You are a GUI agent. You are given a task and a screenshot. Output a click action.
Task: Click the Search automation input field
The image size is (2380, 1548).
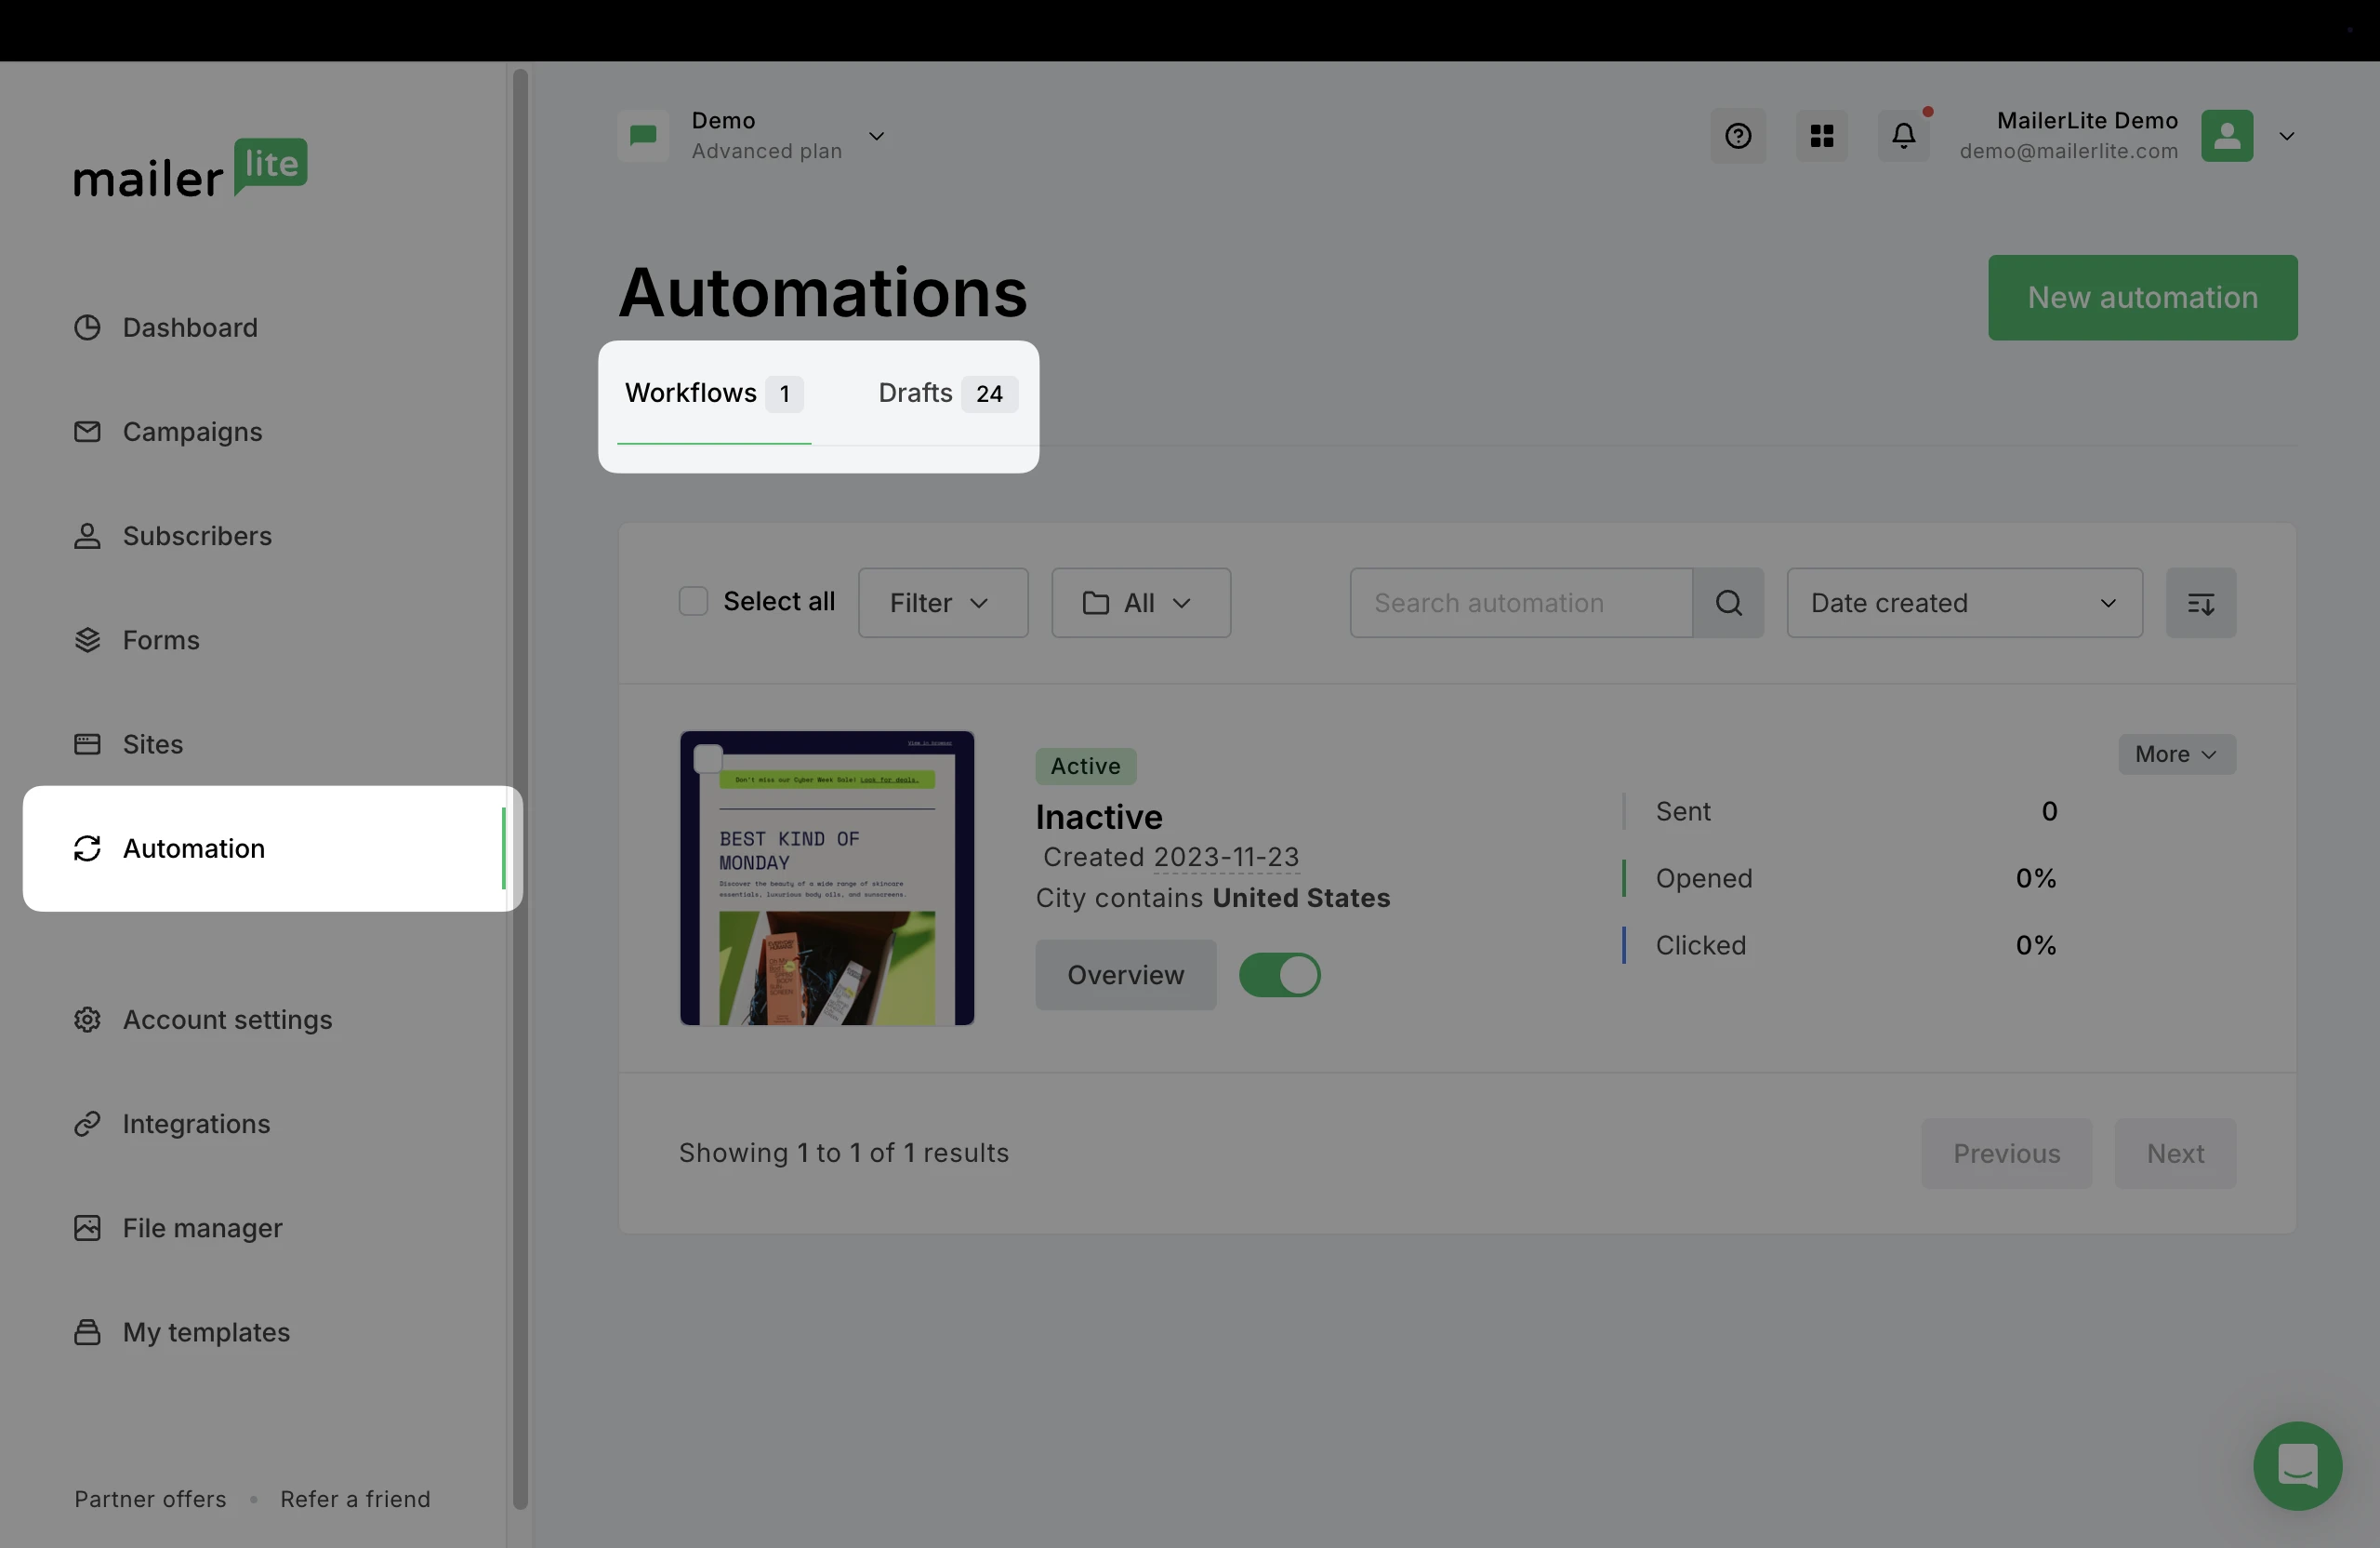[x=1519, y=603]
